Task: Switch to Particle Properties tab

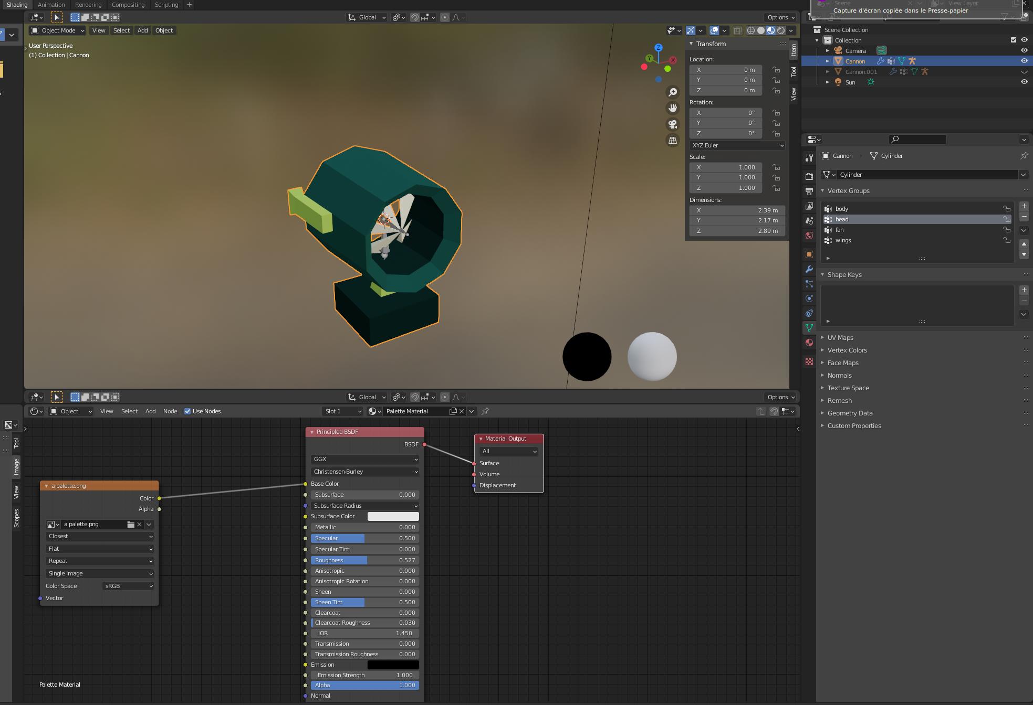Action: click(809, 284)
